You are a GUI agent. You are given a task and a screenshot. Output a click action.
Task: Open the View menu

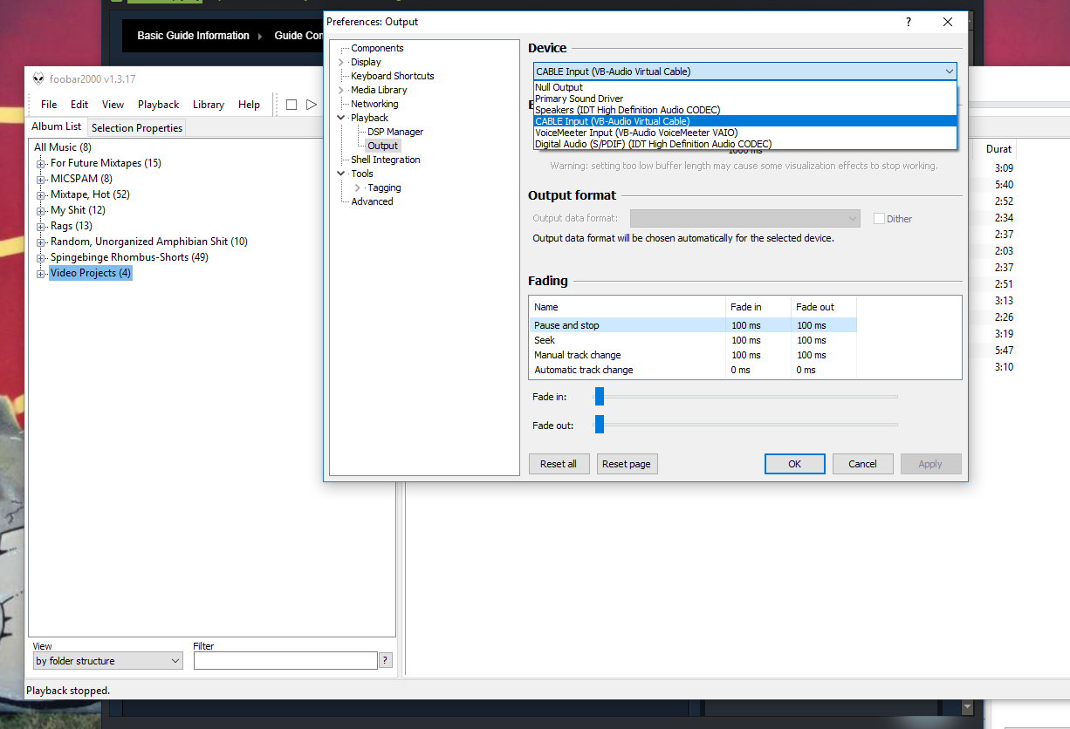(x=113, y=105)
